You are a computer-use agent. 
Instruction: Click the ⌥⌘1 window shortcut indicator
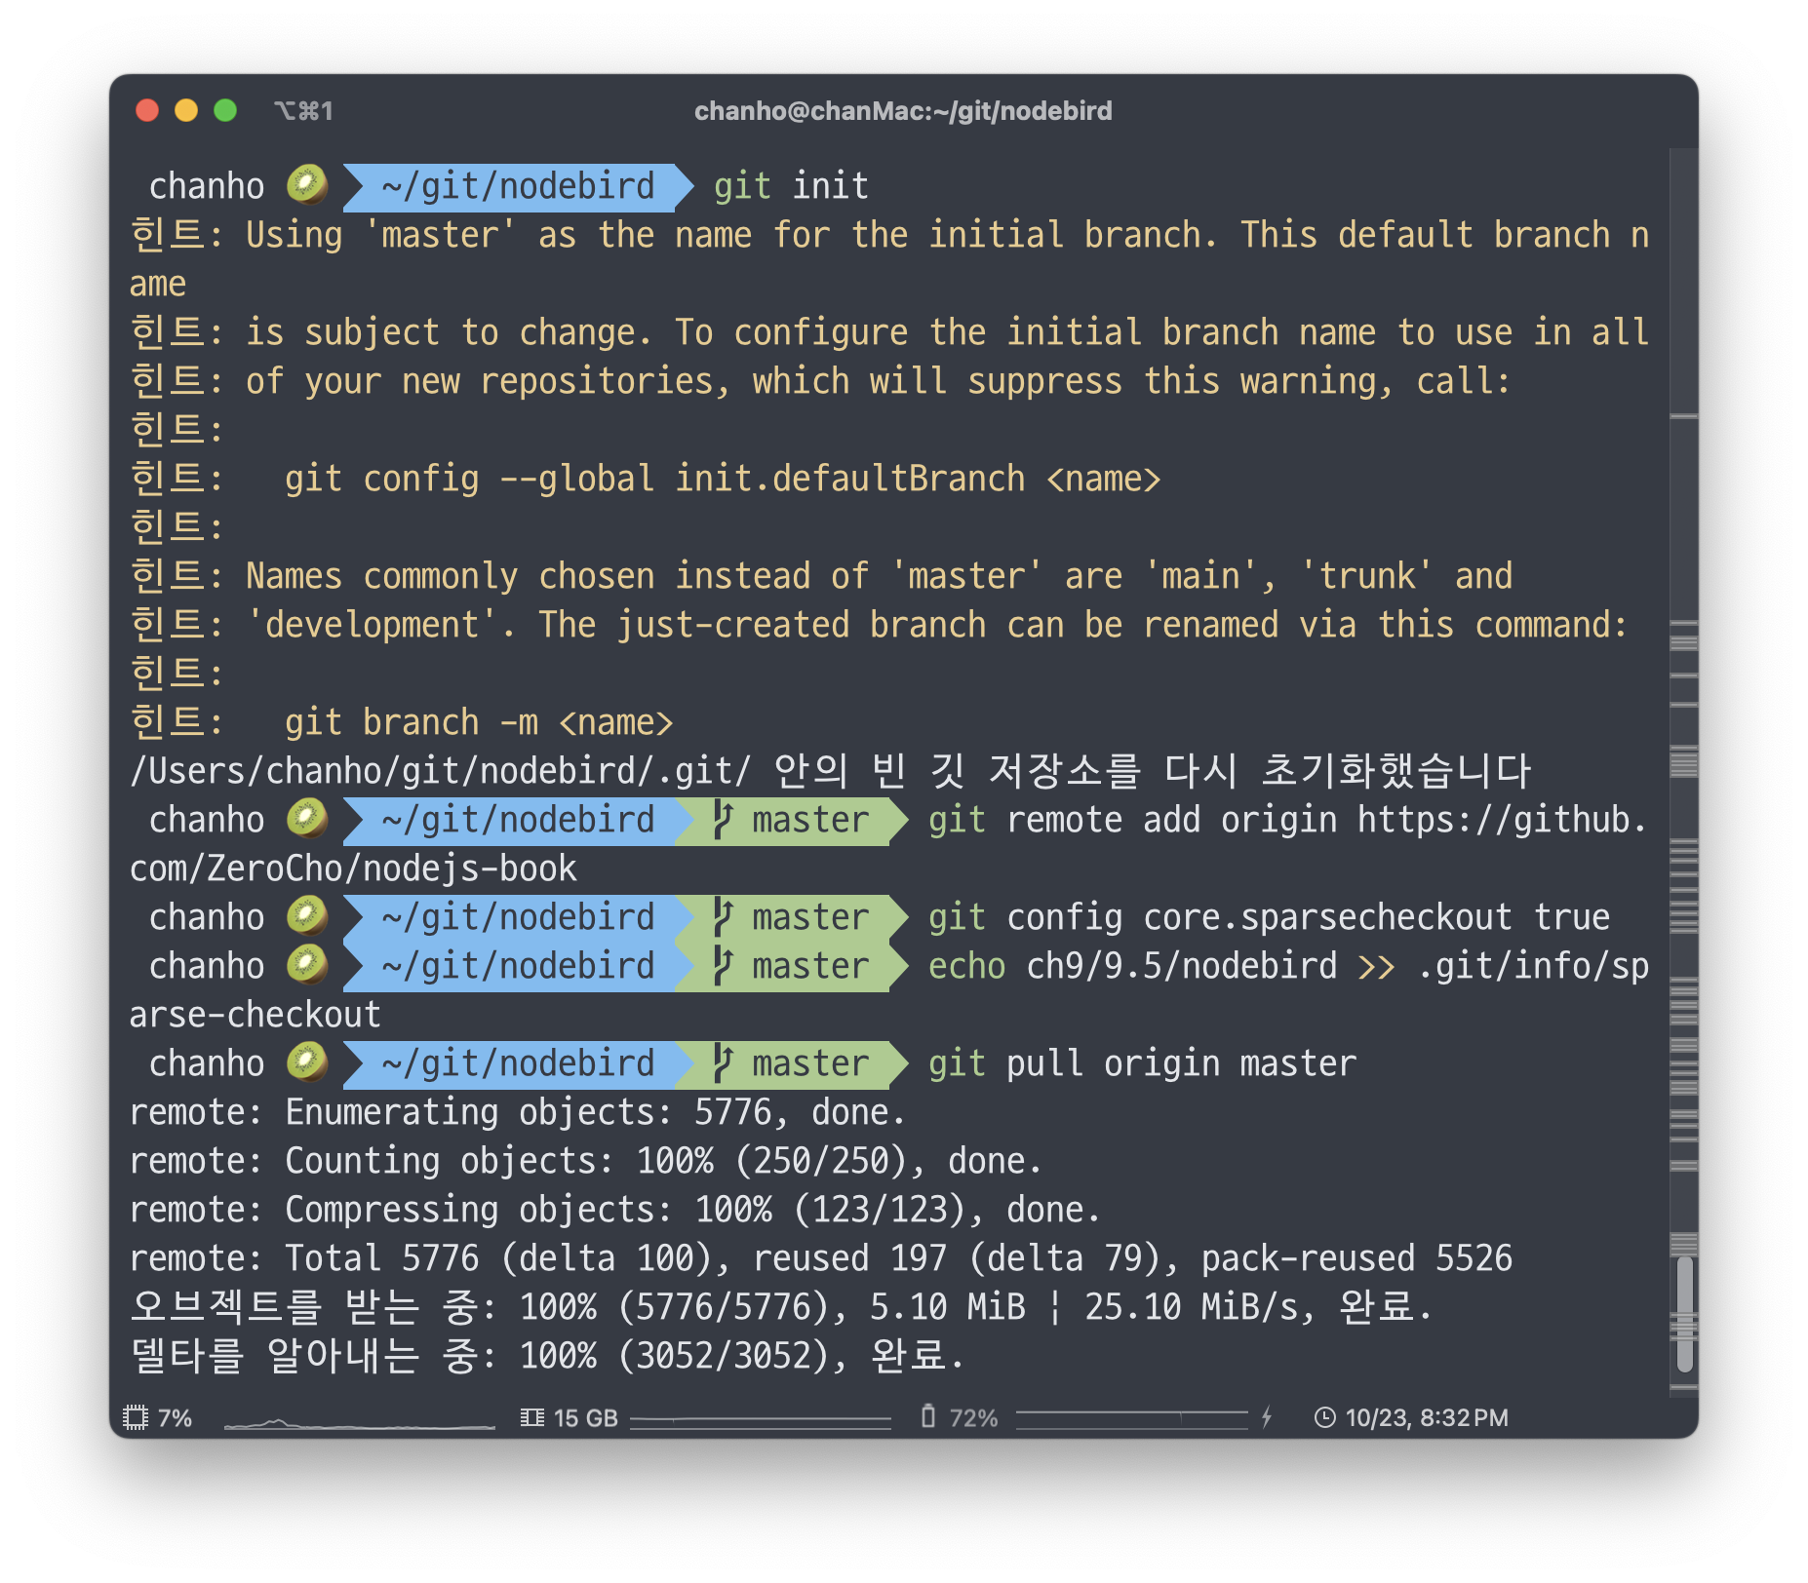pos(303,111)
